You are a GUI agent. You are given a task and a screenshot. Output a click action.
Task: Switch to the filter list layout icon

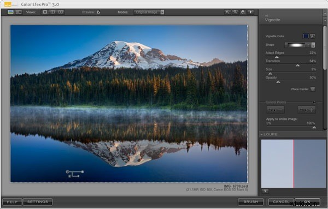19,12
